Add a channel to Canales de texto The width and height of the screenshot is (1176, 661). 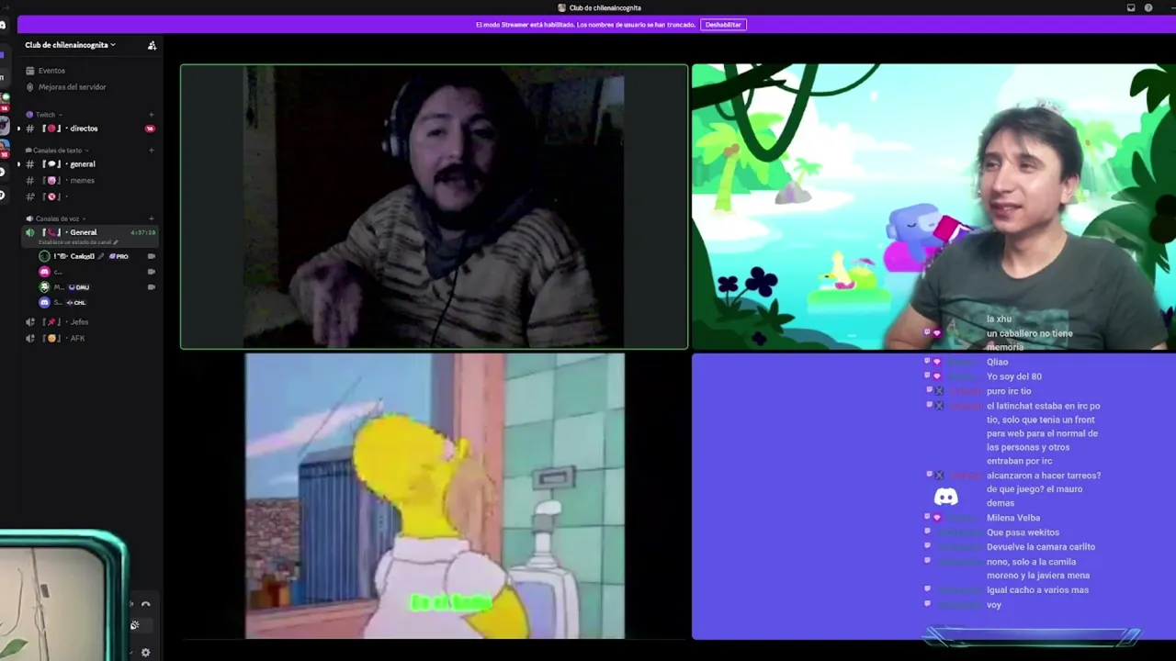pos(151,151)
